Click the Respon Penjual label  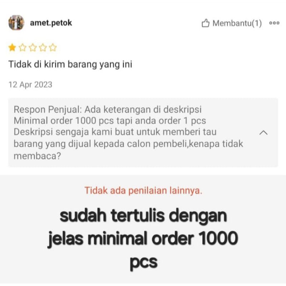pyautogui.click(x=48, y=109)
